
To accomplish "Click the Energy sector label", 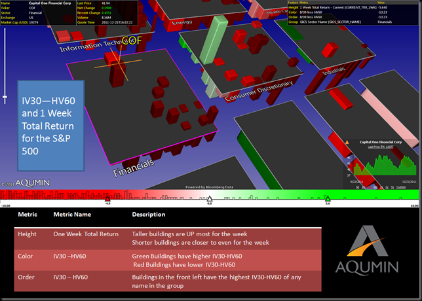I will click(x=182, y=22).
